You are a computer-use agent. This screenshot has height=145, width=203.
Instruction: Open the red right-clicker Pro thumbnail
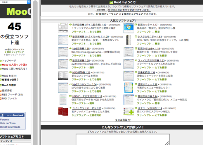coord(63,111)
